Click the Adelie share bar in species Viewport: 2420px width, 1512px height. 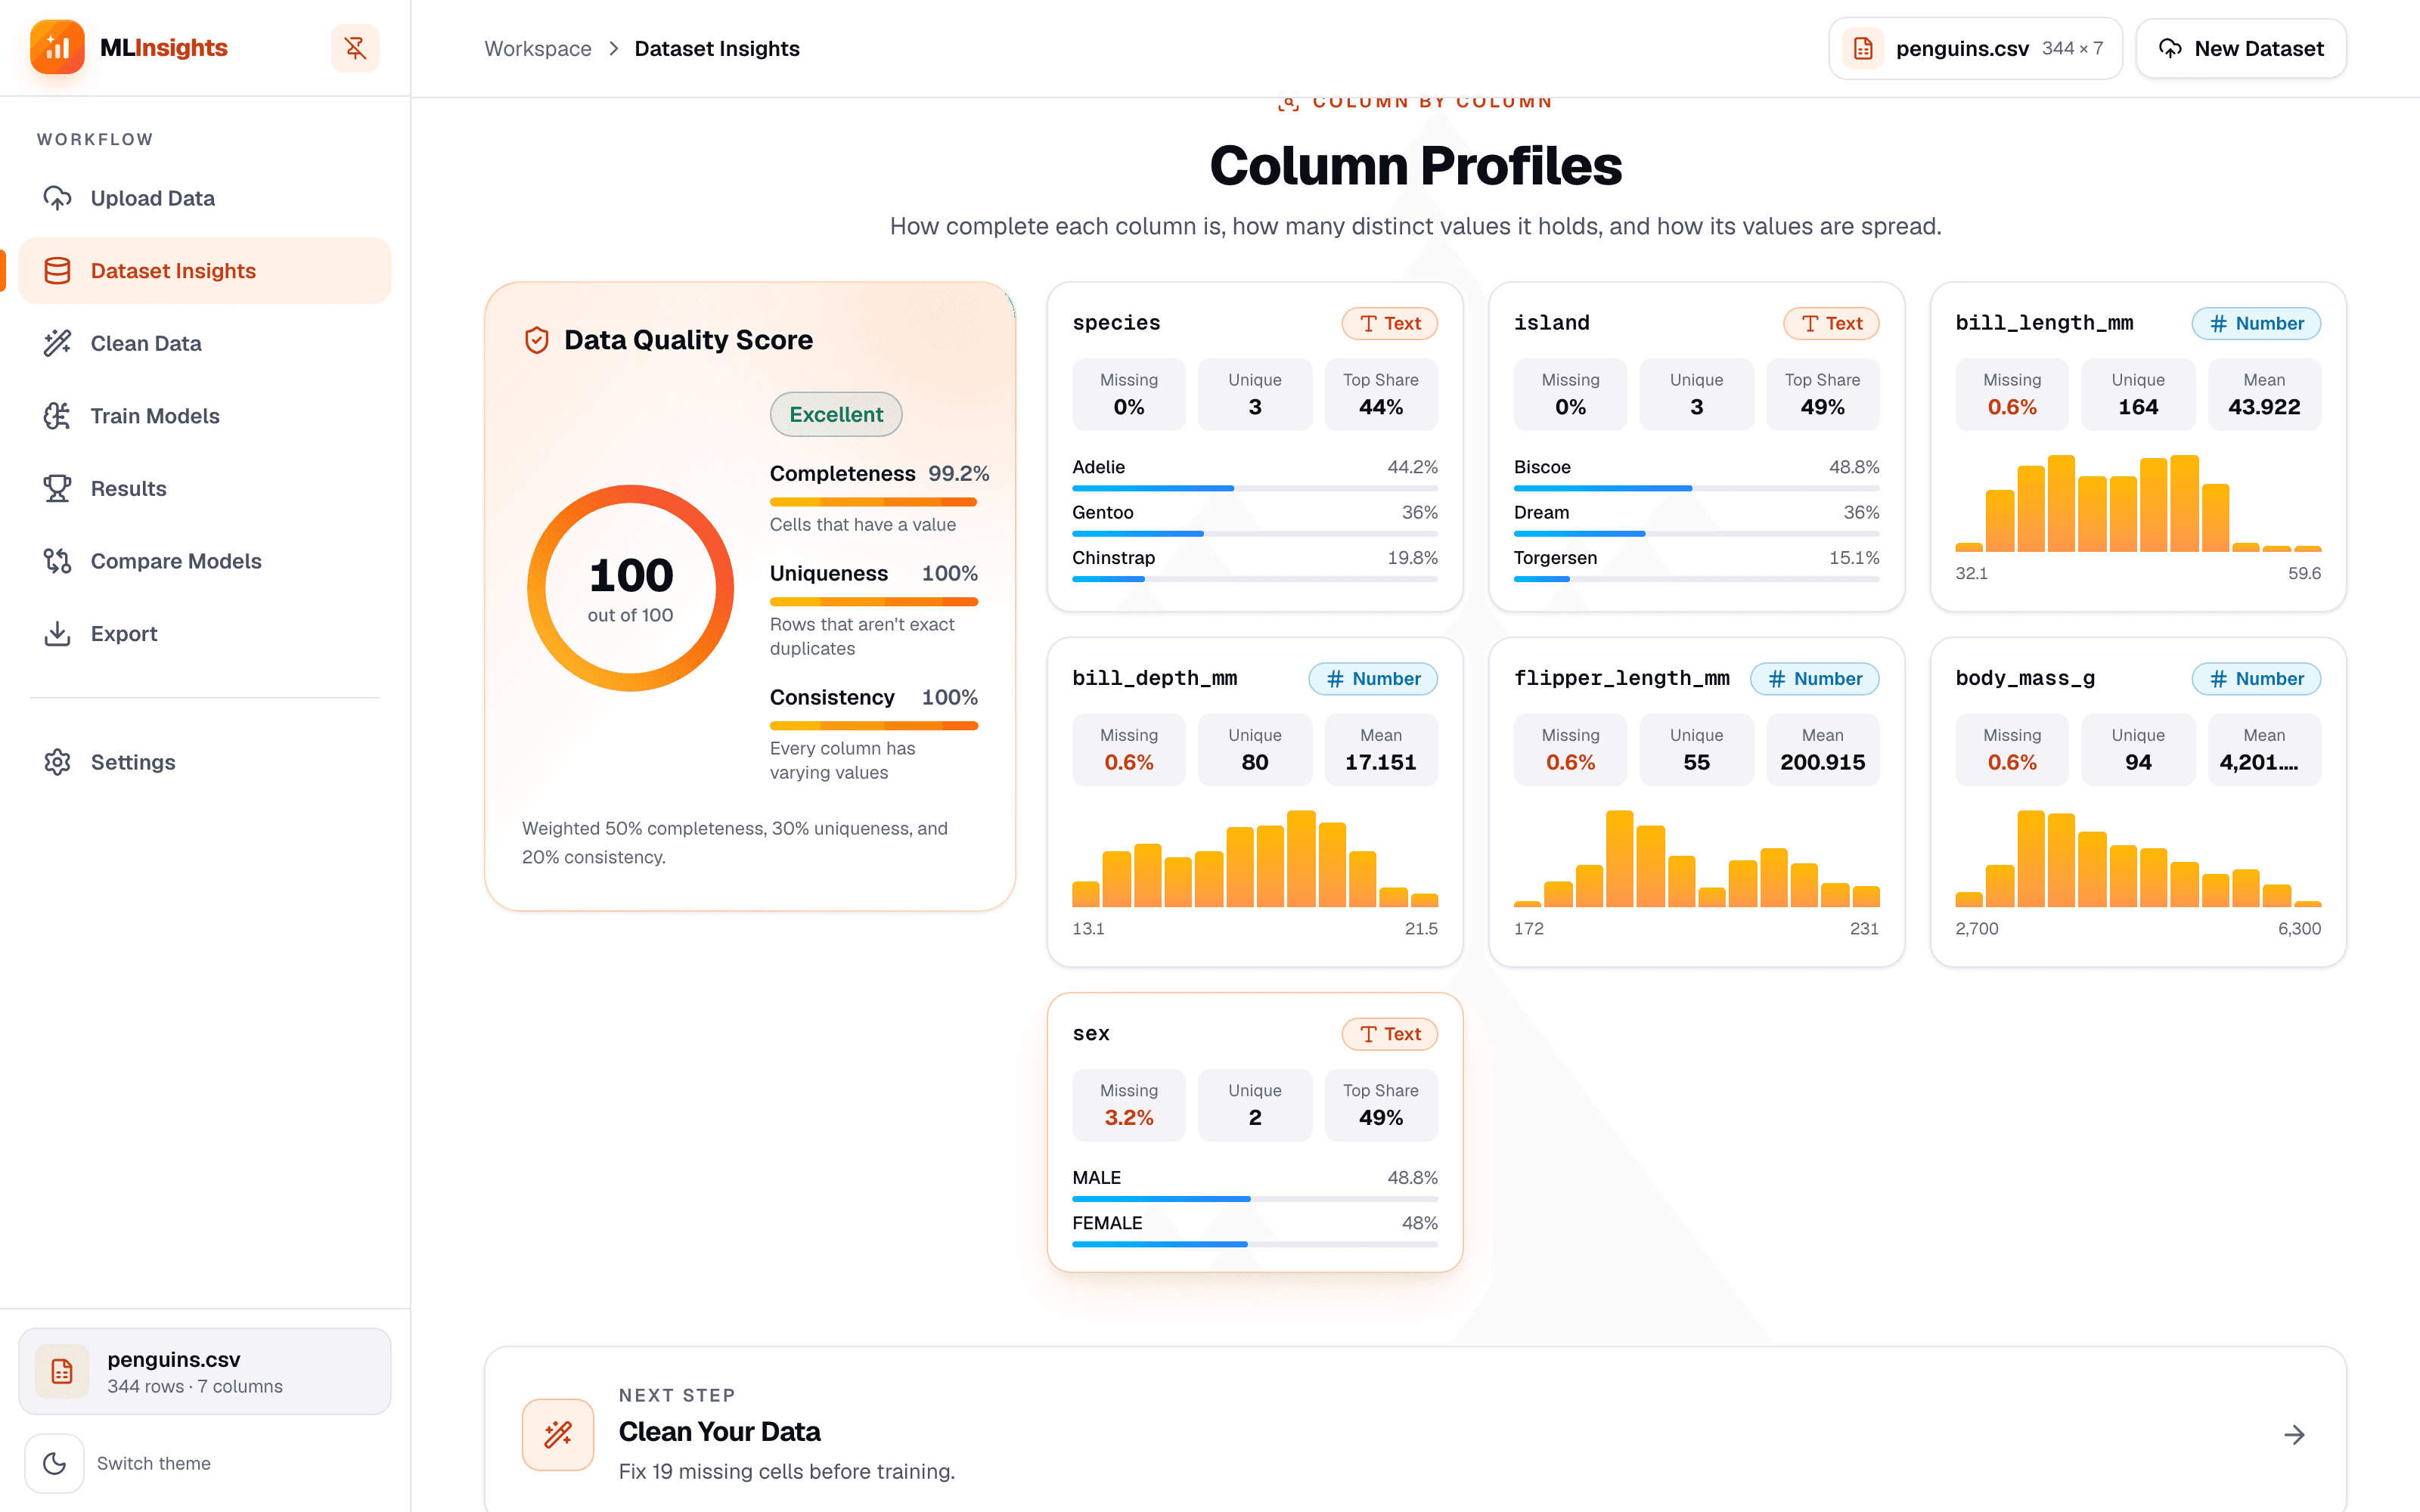[1255, 488]
